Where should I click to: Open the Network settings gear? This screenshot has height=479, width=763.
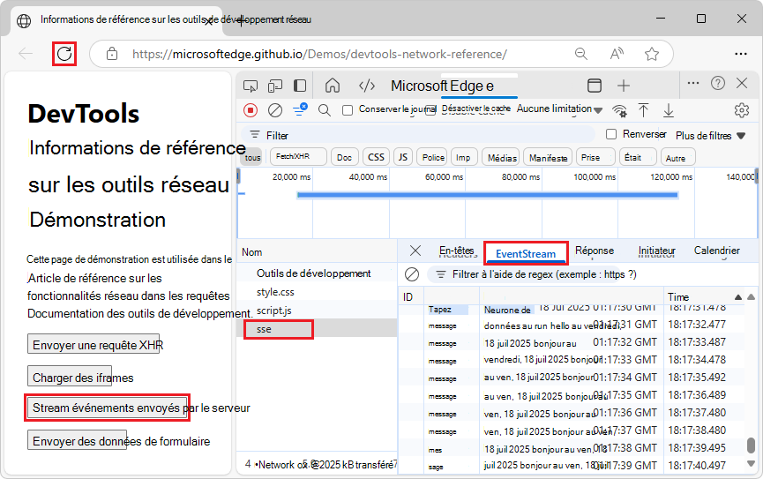(x=741, y=110)
